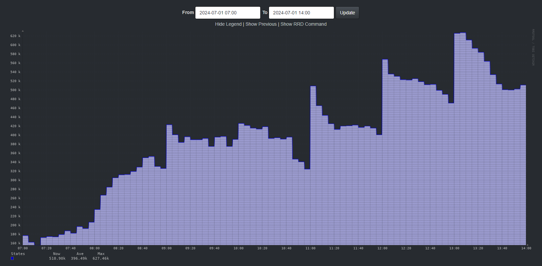Click the Hide Legend link
This screenshot has width=542, height=266.
(x=228, y=24)
